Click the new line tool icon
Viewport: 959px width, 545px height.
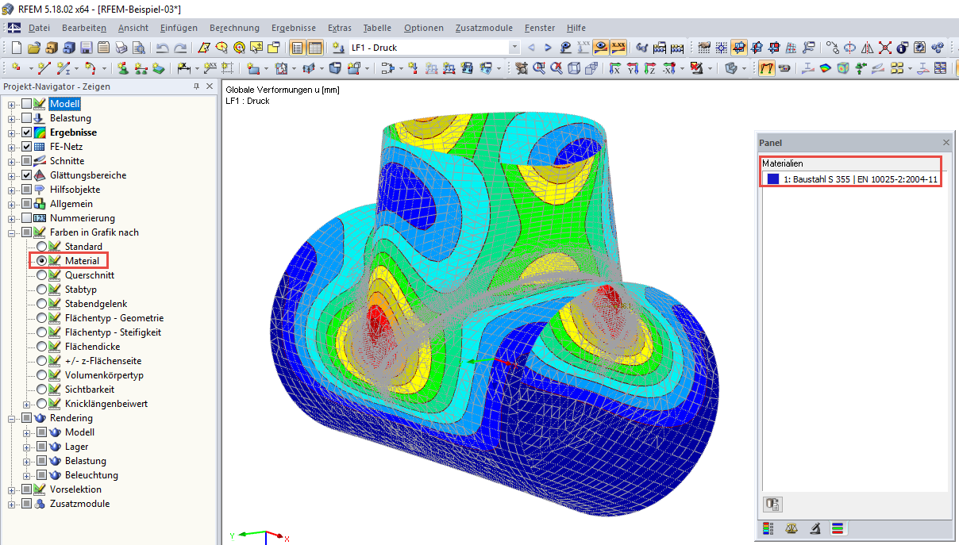[x=44, y=68]
